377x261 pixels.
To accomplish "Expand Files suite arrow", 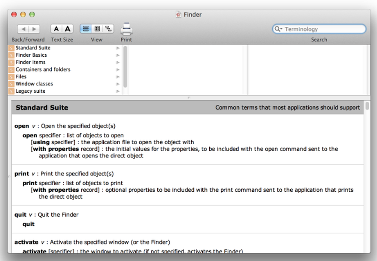I will point(118,77).
